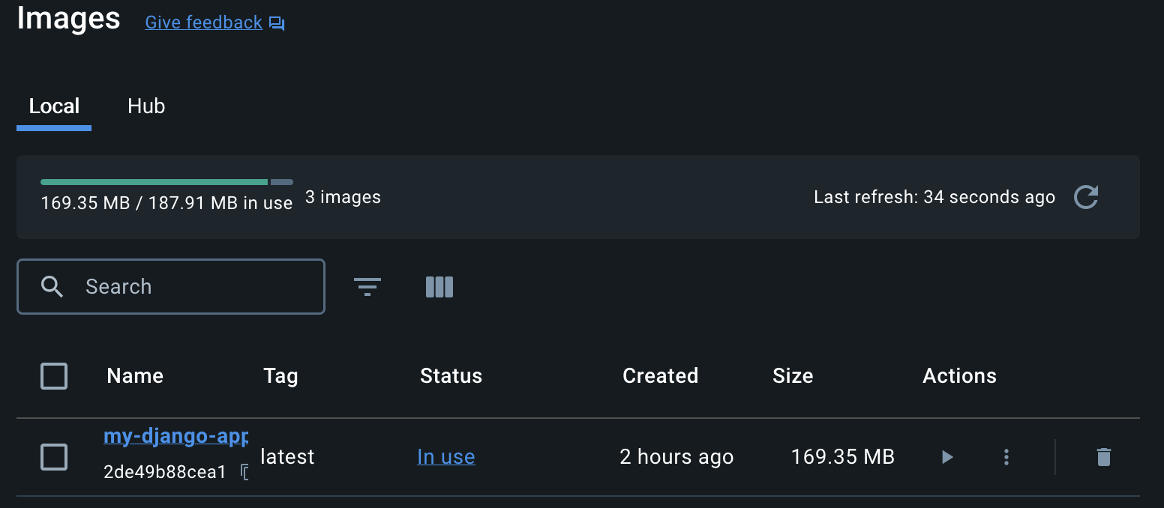Click the search magnifier icon
This screenshot has width=1164, height=508.
click(x=52, y=286)
